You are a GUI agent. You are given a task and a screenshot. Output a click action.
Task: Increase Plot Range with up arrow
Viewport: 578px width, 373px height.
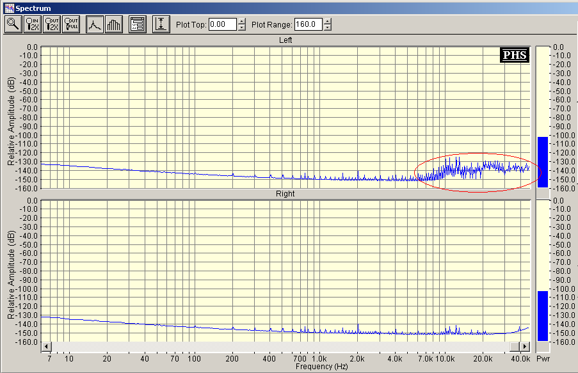tap(328, 22)
